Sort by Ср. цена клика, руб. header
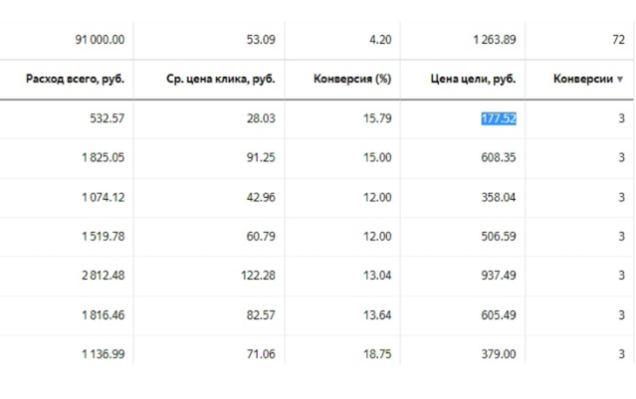 pos(221,80)
